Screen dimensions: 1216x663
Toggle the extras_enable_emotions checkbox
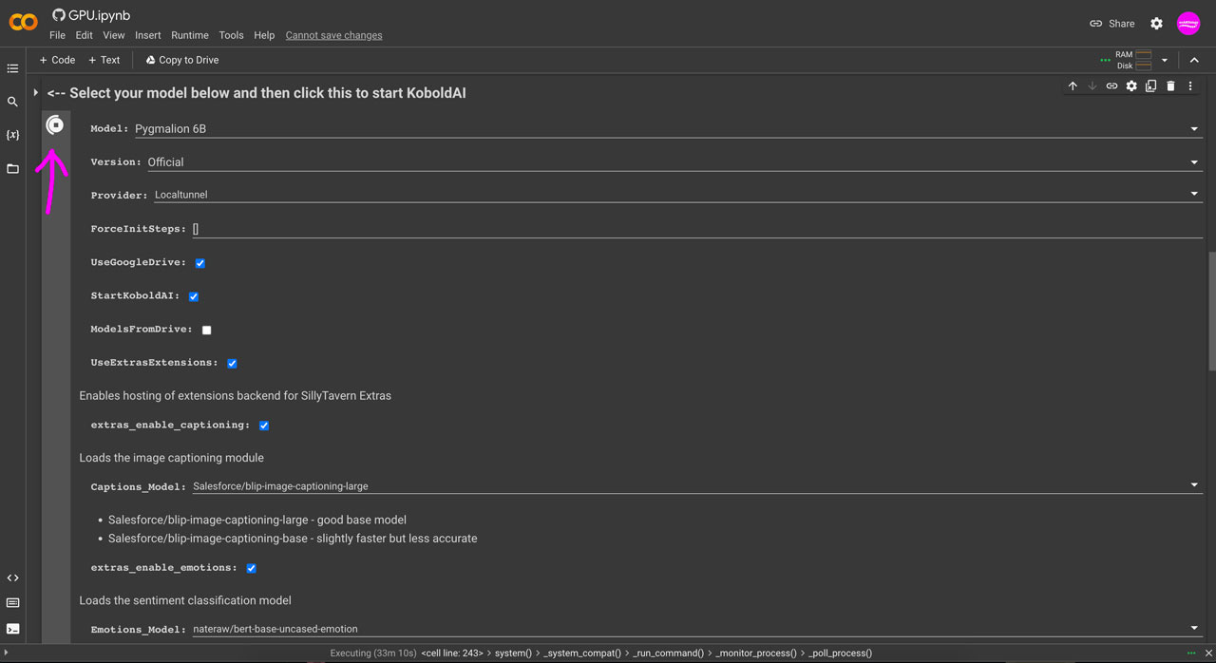(x=251, y=568)
